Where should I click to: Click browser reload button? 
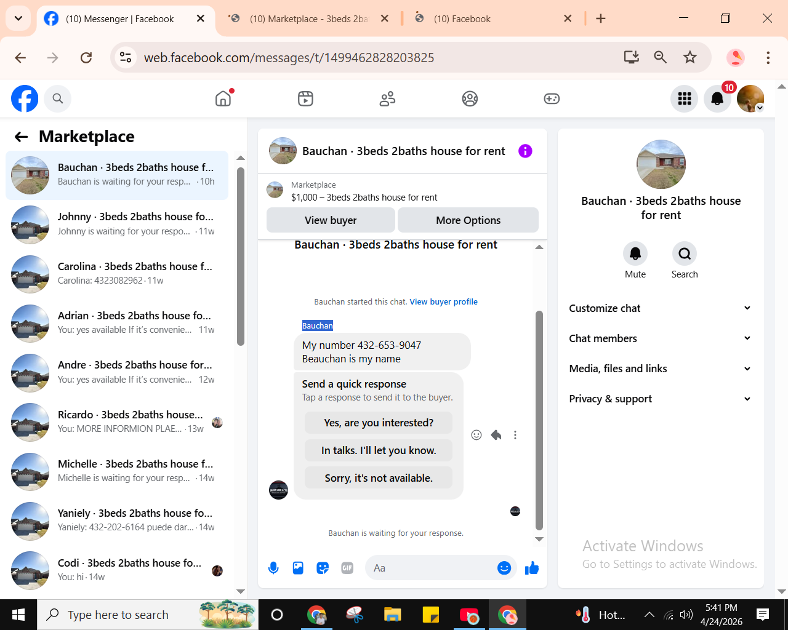click(x=86, y=57)
